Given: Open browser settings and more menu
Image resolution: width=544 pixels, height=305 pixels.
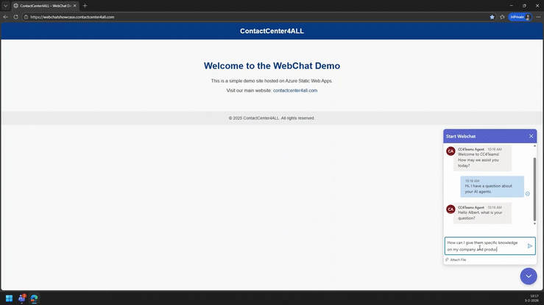Looking at the screenshot, I should point(538,17).
